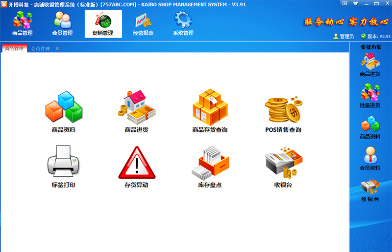The image size is (392, 252).
Task: Select 促销管理 with the SALE icon
Action: (x=103, y=24)
